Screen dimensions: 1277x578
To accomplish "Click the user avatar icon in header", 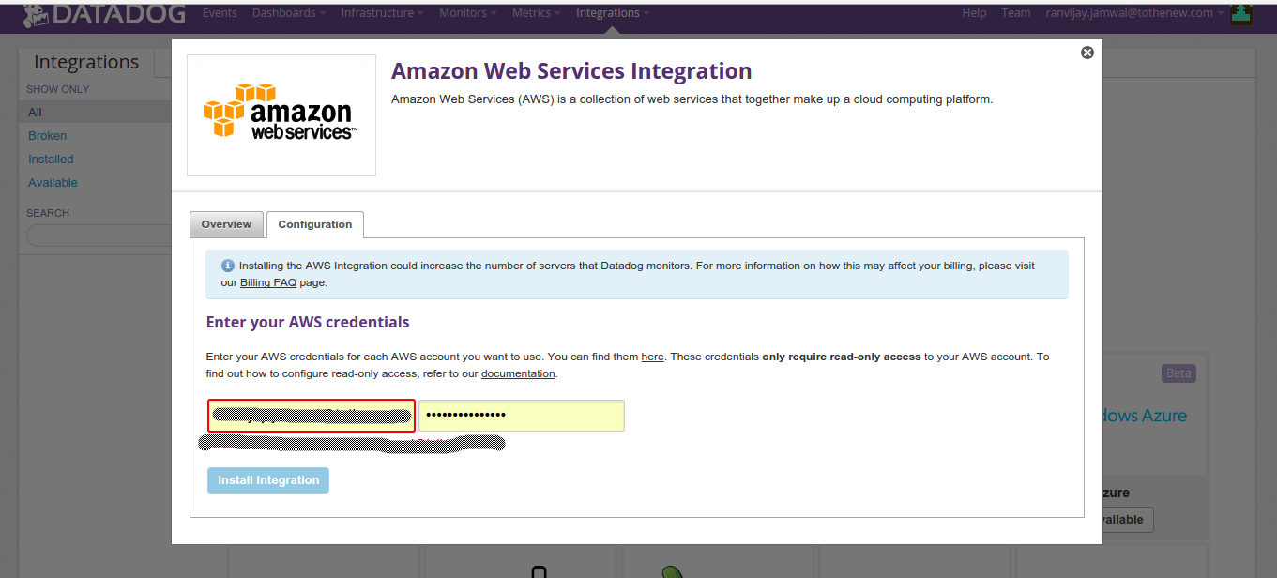I will point(1242,14).
